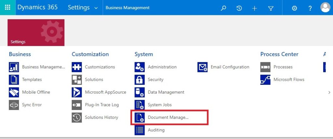Open recent items history icon

pos(239,8)
